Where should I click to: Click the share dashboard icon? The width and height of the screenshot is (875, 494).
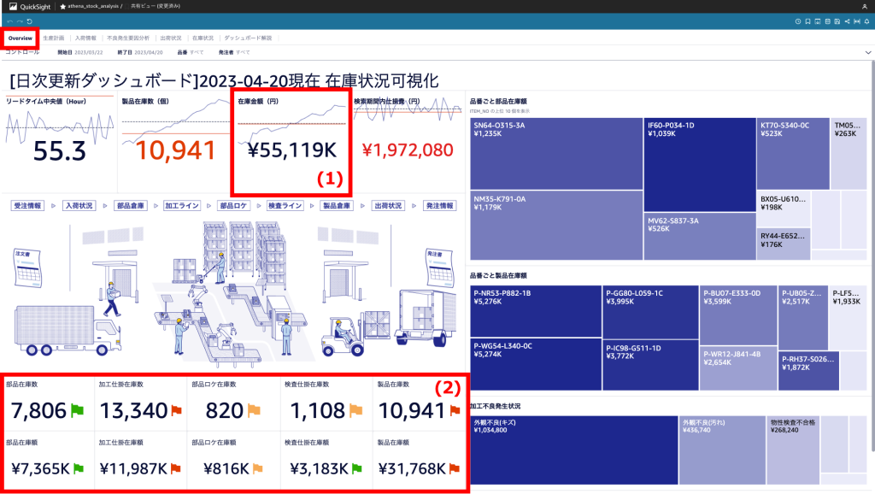(x=847, y=21)
